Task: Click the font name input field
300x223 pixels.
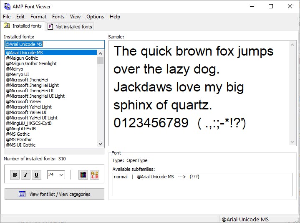Action: click(54, 44)
